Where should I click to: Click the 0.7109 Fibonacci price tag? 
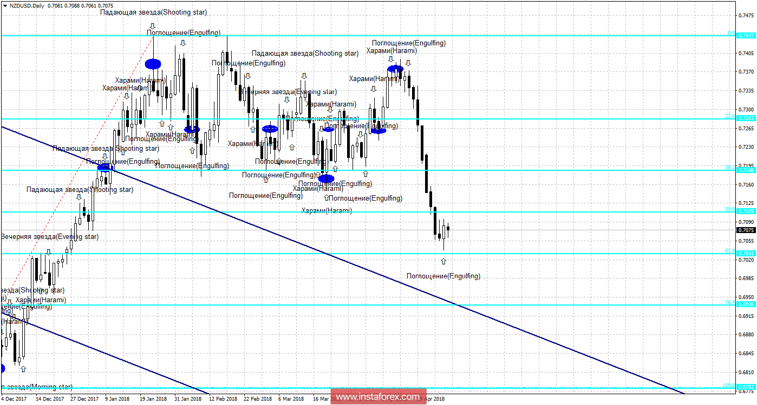point(745,211)
